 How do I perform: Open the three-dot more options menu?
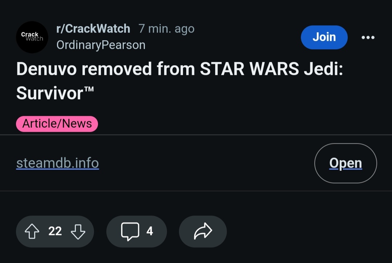point(368,37)
